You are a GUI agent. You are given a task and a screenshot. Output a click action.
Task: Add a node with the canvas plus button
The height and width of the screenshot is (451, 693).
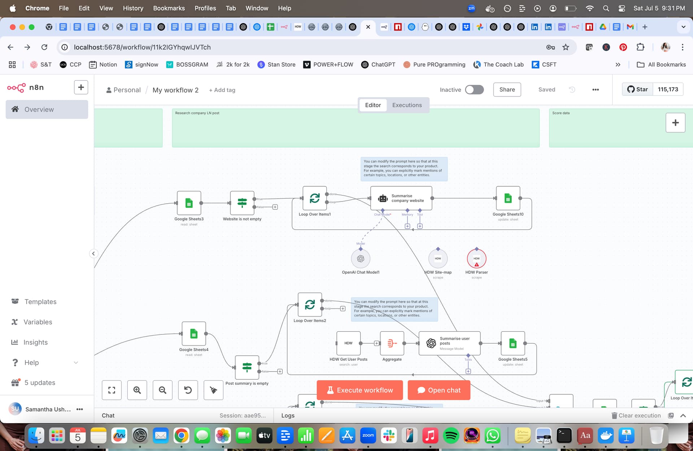tap(675, 123)
